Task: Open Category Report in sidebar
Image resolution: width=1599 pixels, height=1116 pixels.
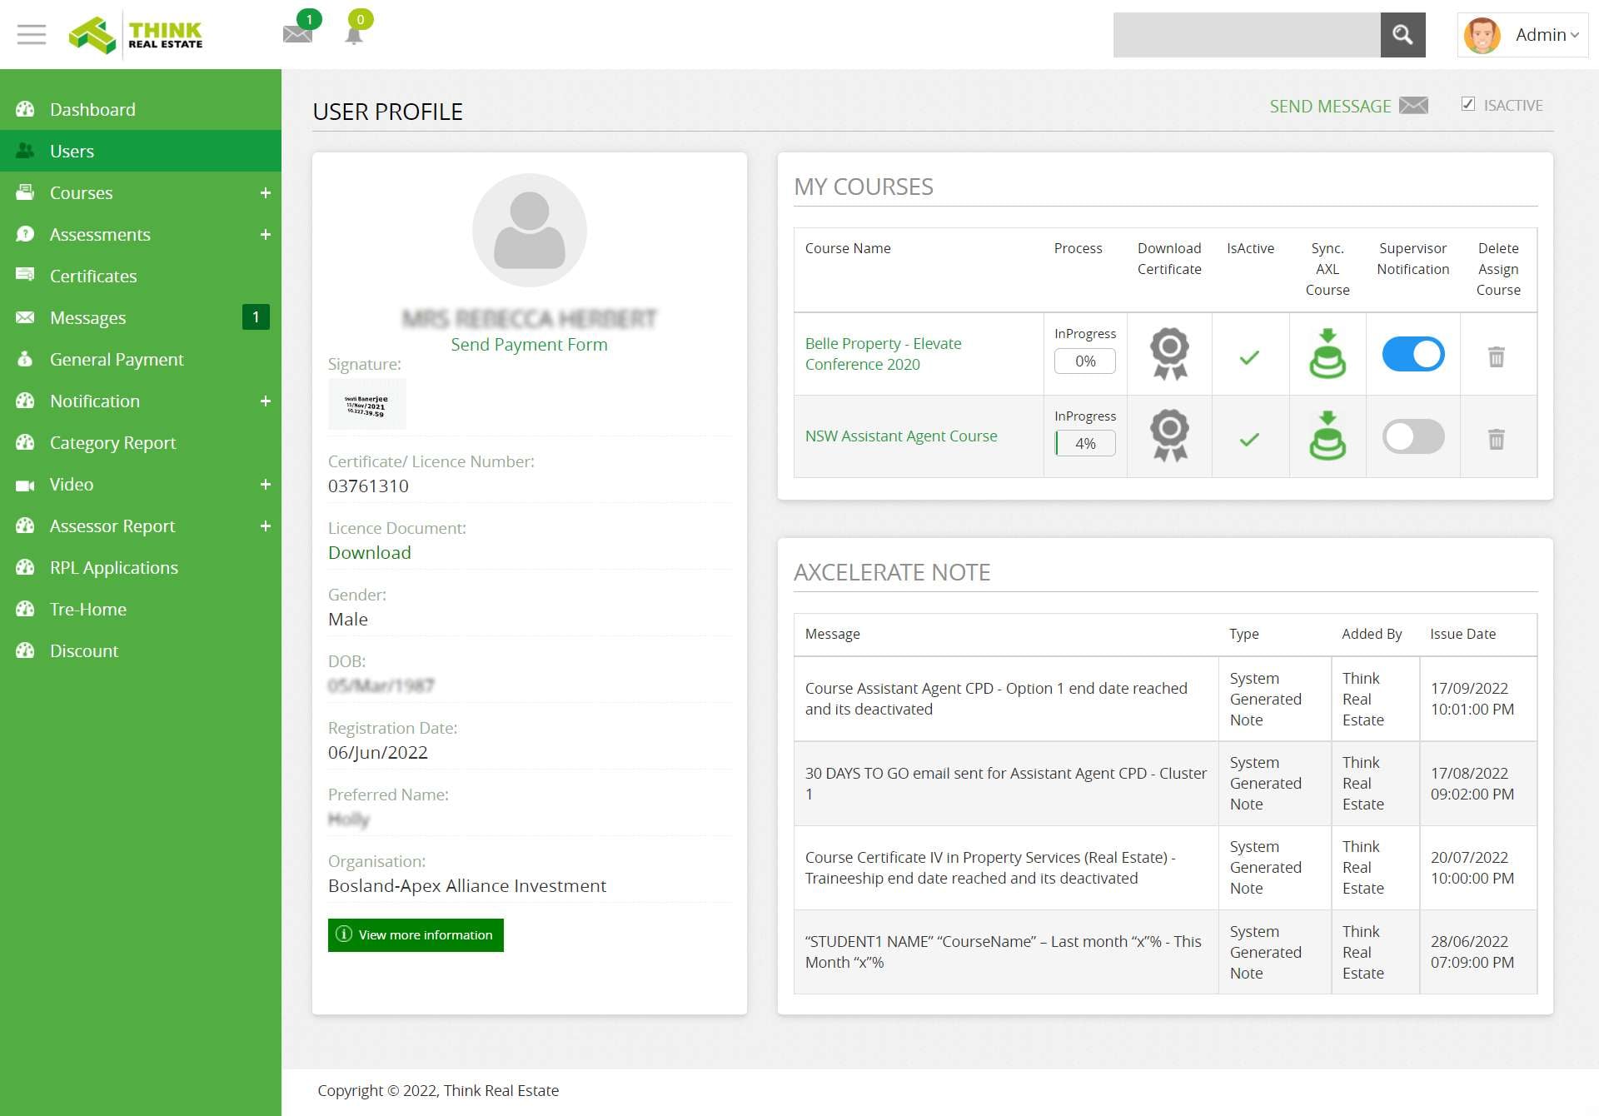Action: coord(141,442)
